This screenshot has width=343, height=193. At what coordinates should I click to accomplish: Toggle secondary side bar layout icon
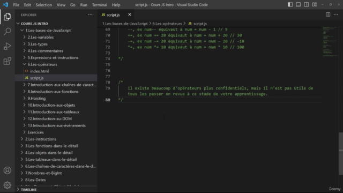click(x=306, y=5)
